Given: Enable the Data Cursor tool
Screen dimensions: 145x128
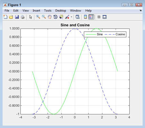Looking at the screenshot, I should tap(61, 17).
